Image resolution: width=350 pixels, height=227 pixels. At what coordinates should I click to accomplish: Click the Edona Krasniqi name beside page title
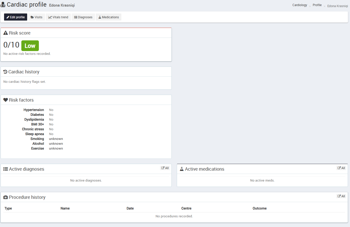[x=62, y=5]
